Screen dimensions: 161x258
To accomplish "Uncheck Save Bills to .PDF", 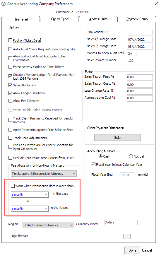I will click(10, 85).
